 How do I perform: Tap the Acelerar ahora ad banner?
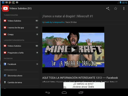84,85
